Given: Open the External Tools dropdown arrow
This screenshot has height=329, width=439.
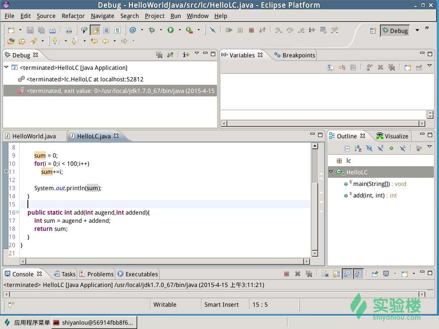Looking at the screenshot, I should [198, 30].
